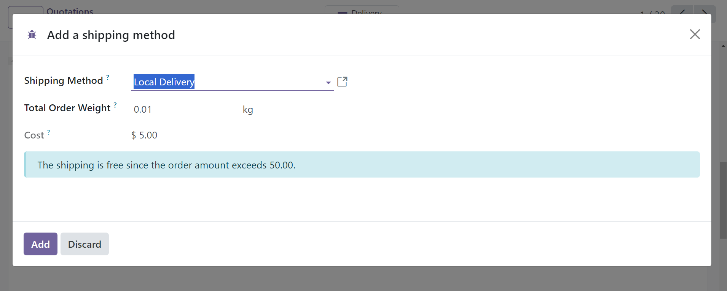Open the debug bug icon menu

pyautogui.click(x=32, y=35)
